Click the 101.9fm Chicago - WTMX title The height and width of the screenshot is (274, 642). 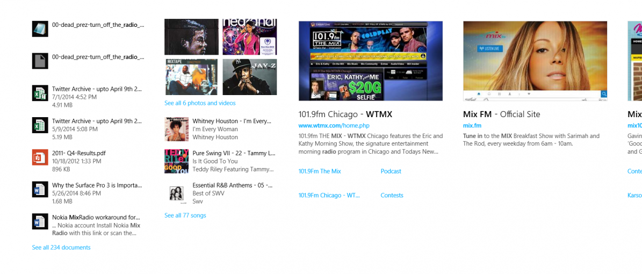[x=345, y=114]
